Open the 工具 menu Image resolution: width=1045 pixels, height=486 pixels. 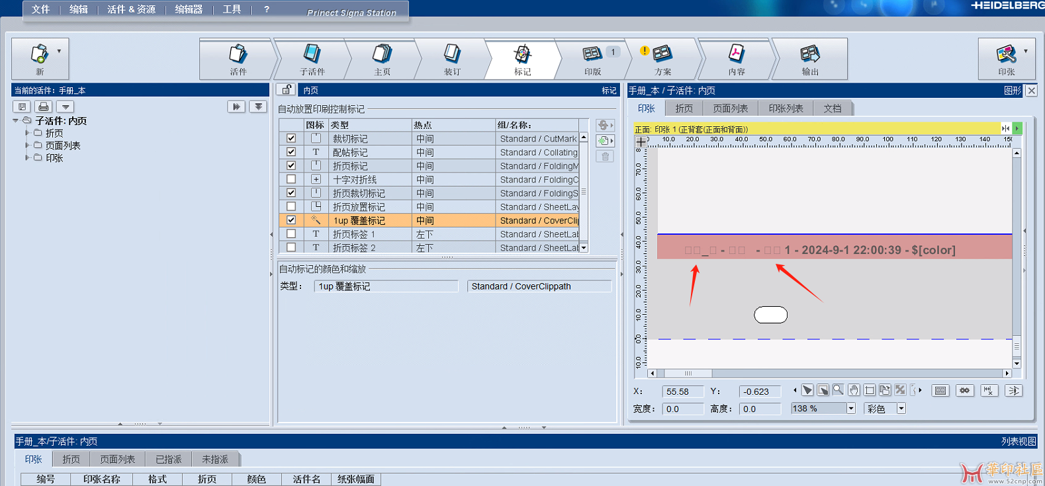[232, 9]
